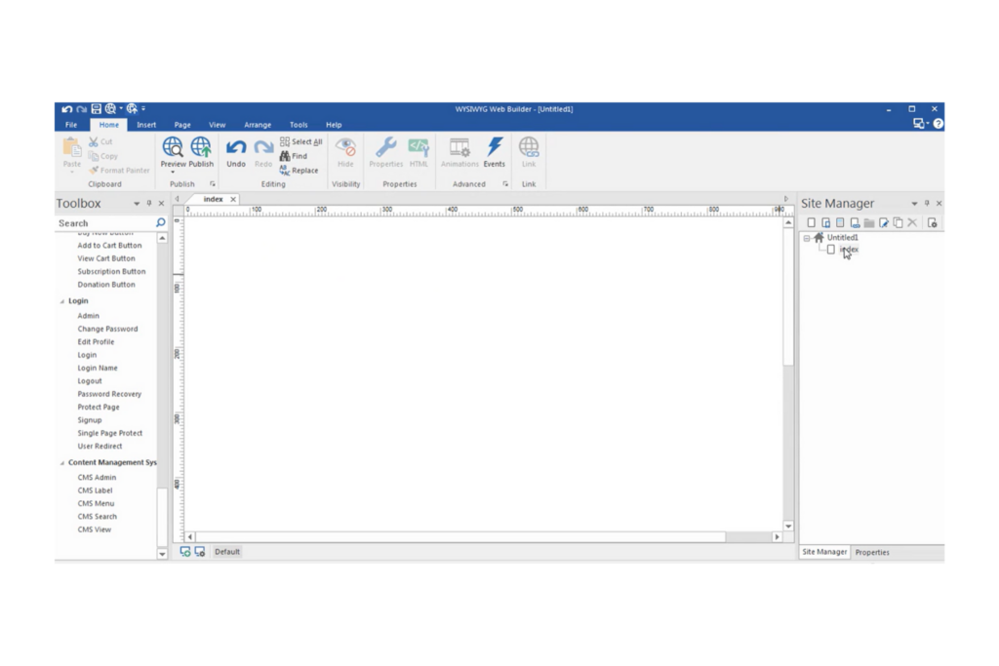
Task: Open the Preview dropdown arrow in ribbon
Action: pyautogui.click(x=173, y=172)
